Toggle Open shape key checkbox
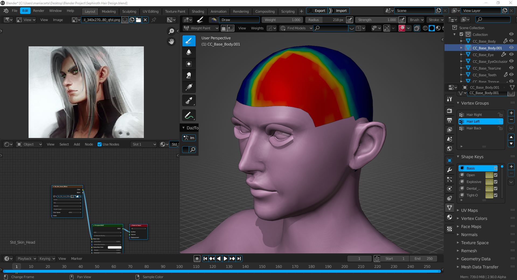Image resolution: width=517 pixels, height=280 pixels. pyautogui.click(x=495, y=175)
